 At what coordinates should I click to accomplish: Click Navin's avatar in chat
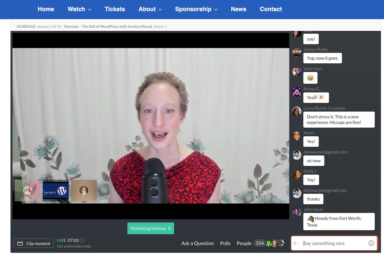tap(297, 136)
